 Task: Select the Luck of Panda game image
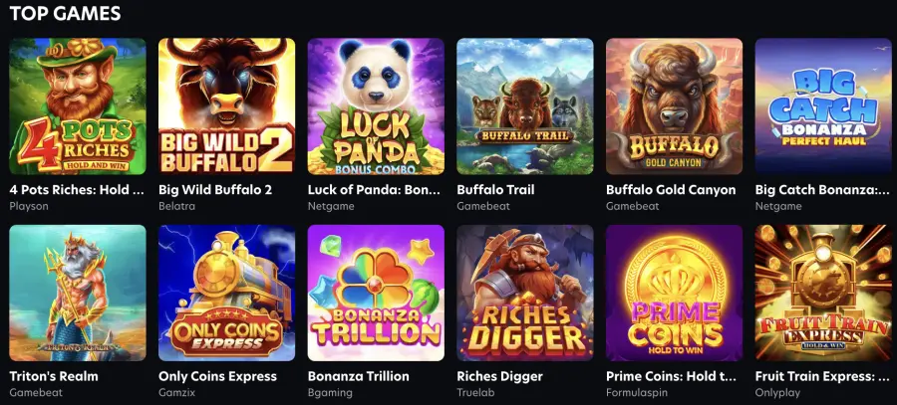click(x=376, y=106)
